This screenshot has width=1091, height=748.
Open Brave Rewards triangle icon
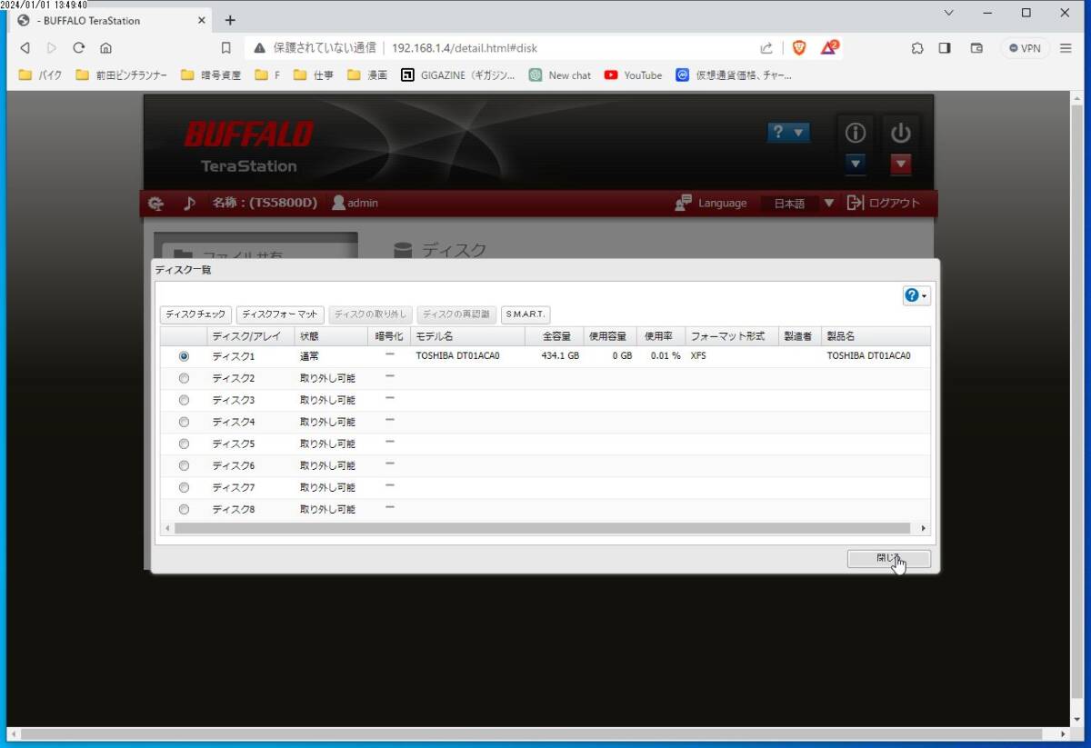click(x=828, y=47)
